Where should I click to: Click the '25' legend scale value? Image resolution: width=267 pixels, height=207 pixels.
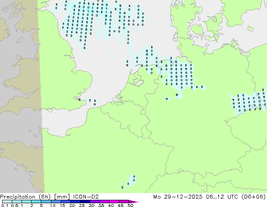tap(82, 205)
